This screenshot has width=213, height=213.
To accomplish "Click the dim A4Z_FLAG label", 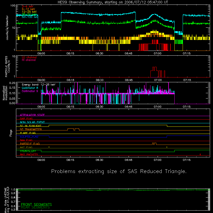I will (x=26, y=147).
